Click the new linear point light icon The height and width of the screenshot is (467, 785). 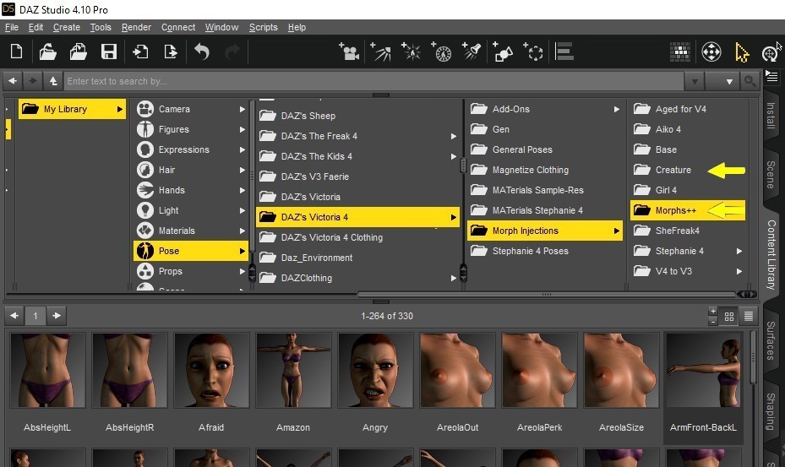[x=441, y=52]
